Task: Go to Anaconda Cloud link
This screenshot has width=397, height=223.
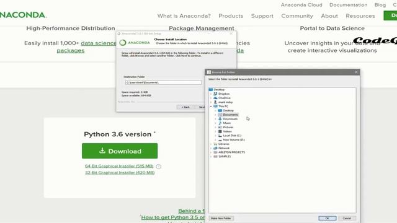Action: click(301, 5)
